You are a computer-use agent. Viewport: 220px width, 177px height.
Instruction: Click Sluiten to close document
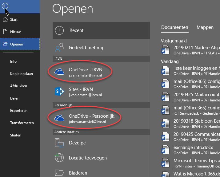click(16, 135)
